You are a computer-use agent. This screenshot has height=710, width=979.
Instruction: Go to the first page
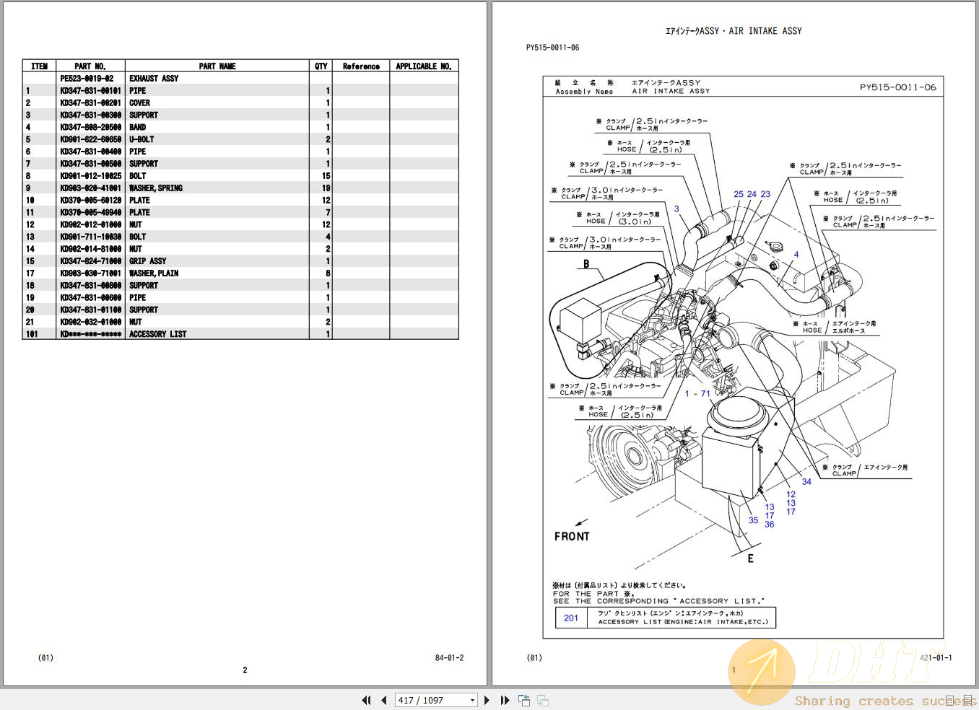click(366, 700)
